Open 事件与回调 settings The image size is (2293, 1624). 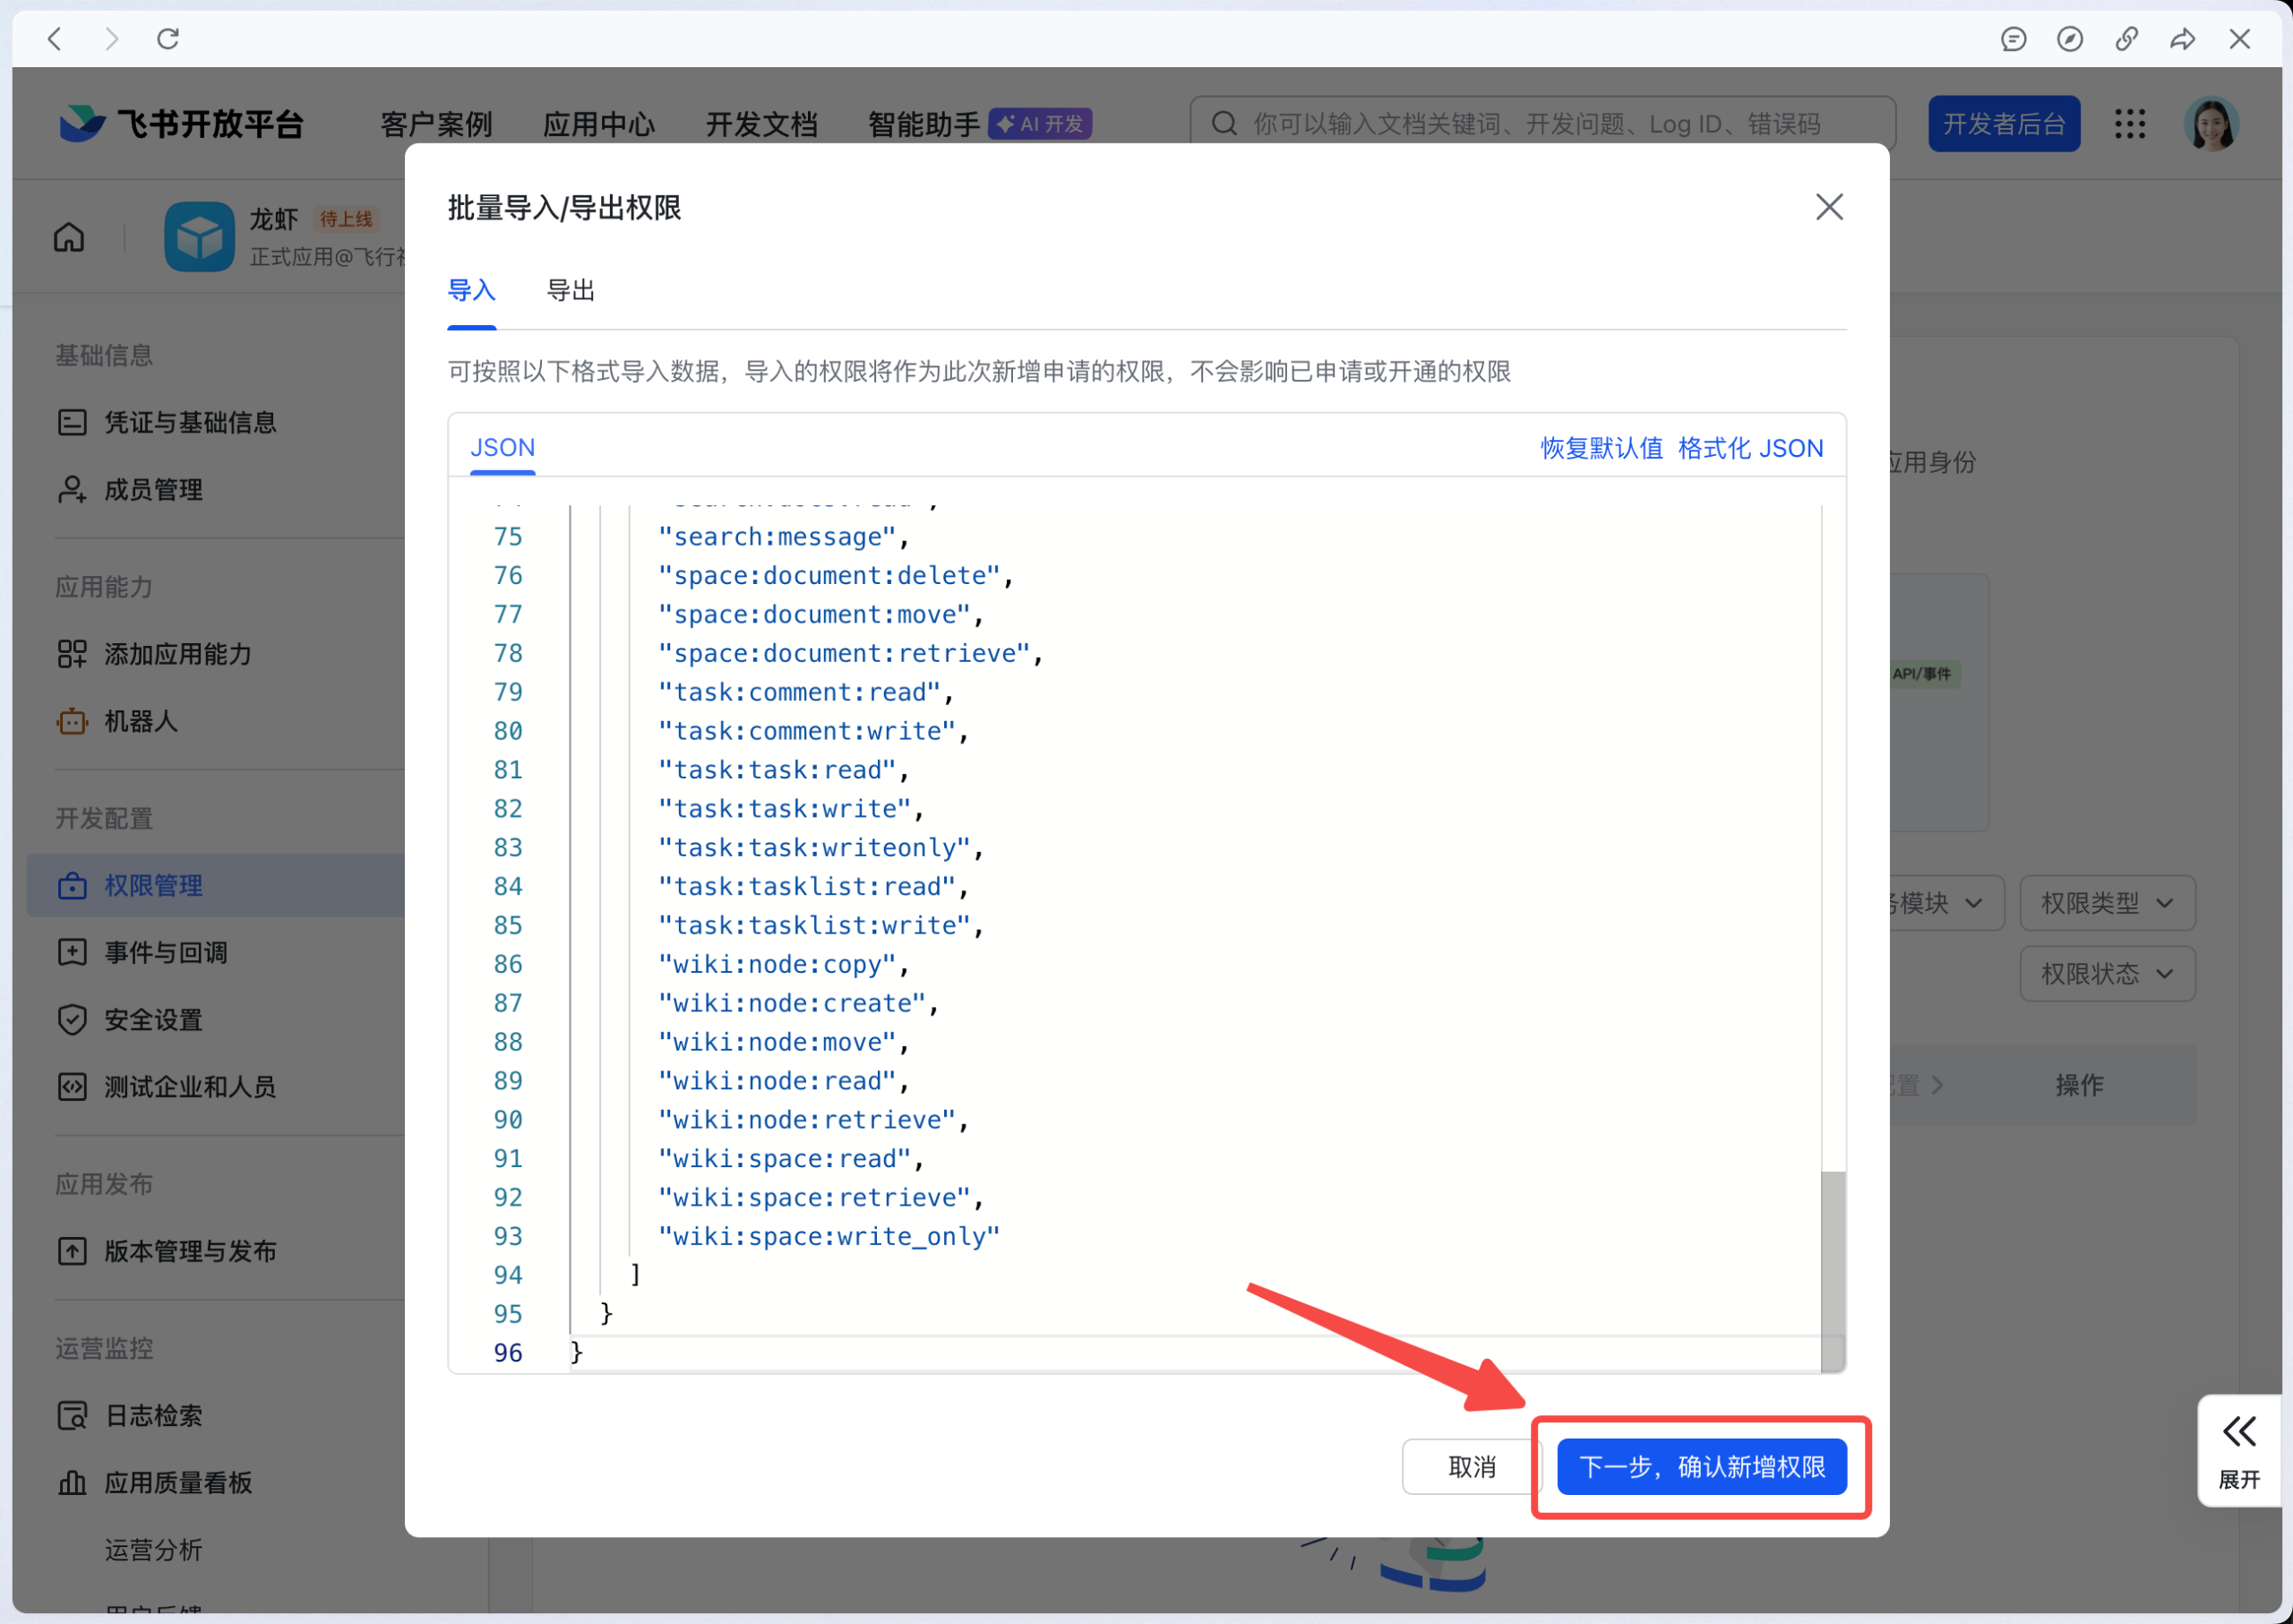point(166,952)
